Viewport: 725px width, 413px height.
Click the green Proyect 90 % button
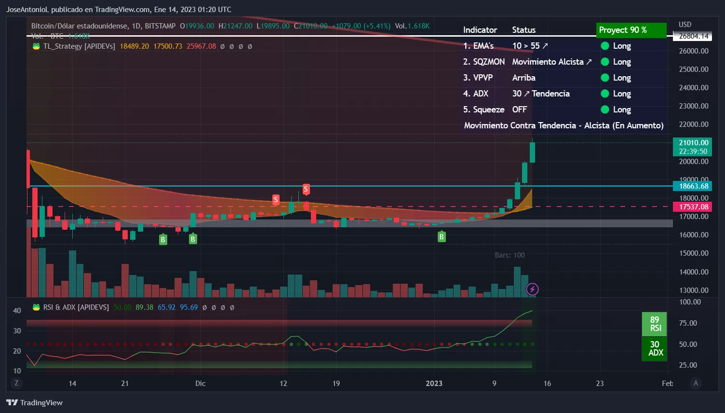[x=631, y=30]
